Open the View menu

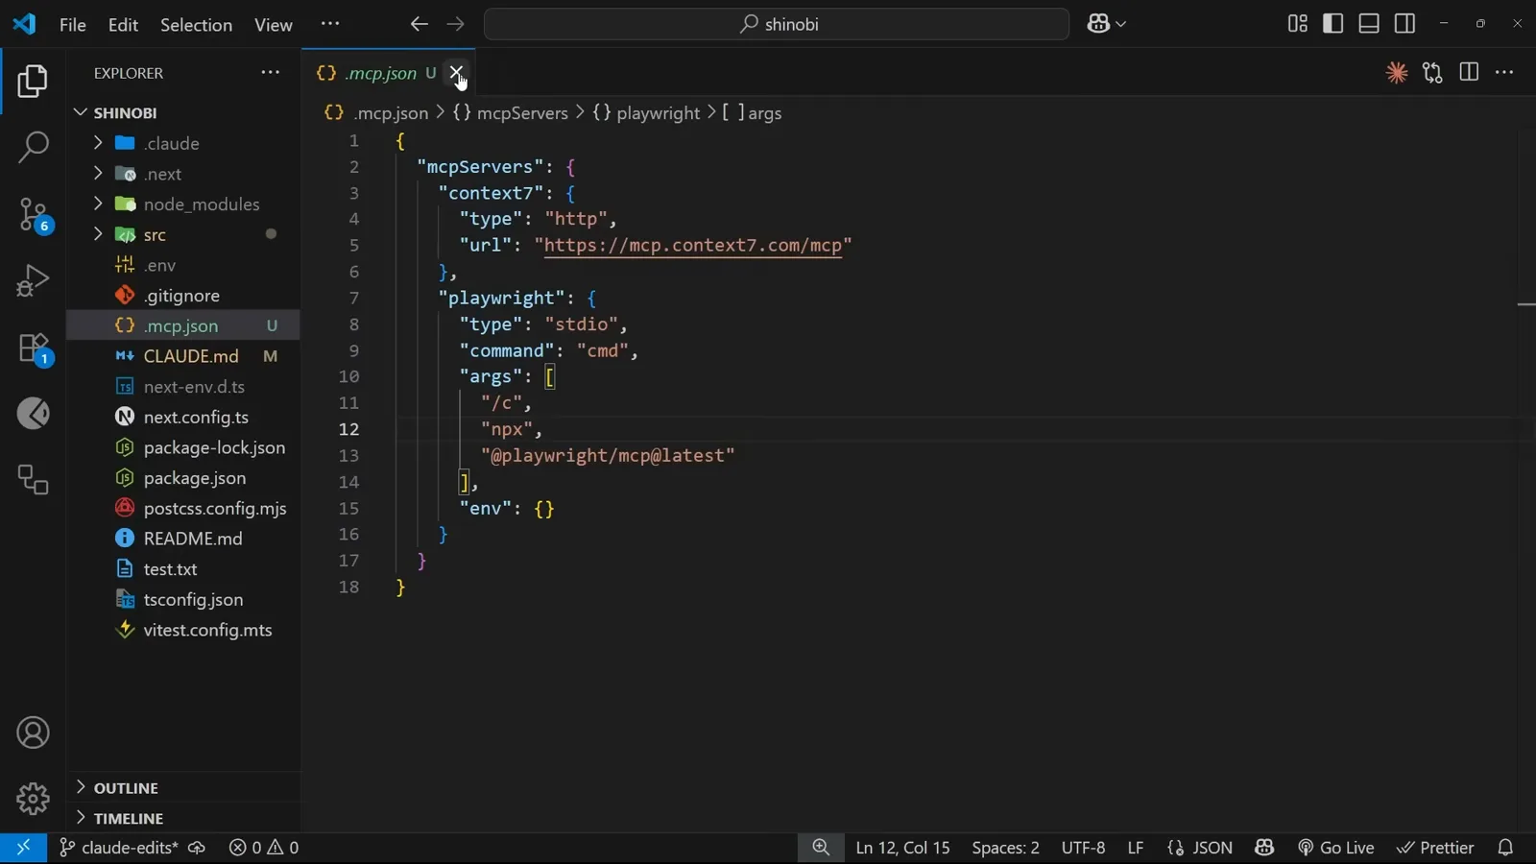(x=273, y=25)
